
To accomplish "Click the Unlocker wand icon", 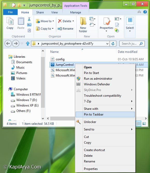I will (x=78, y=122).
